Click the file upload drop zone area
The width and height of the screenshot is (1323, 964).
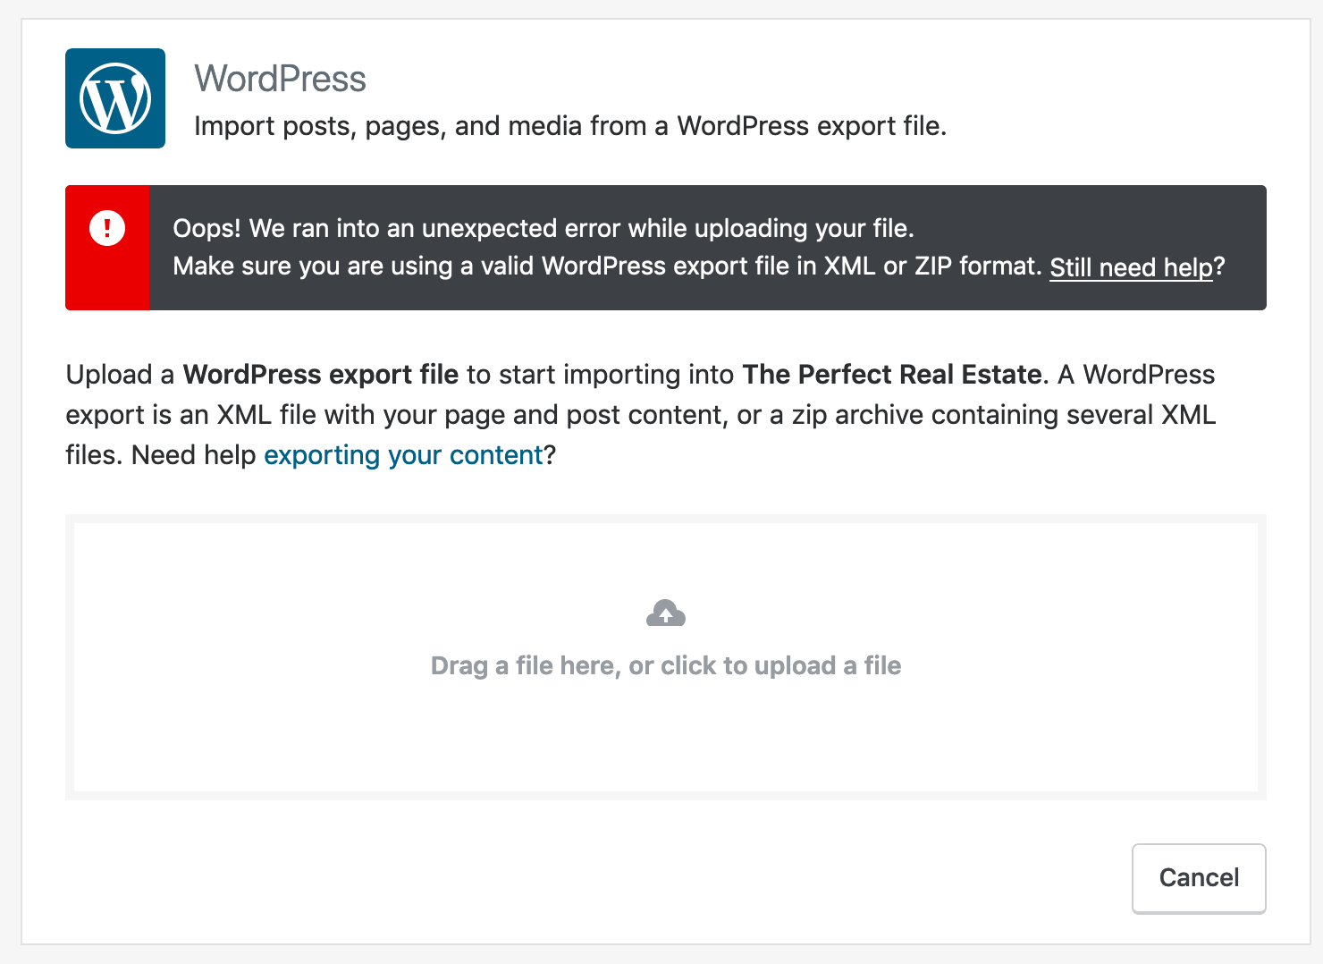[x=666, y=657]
